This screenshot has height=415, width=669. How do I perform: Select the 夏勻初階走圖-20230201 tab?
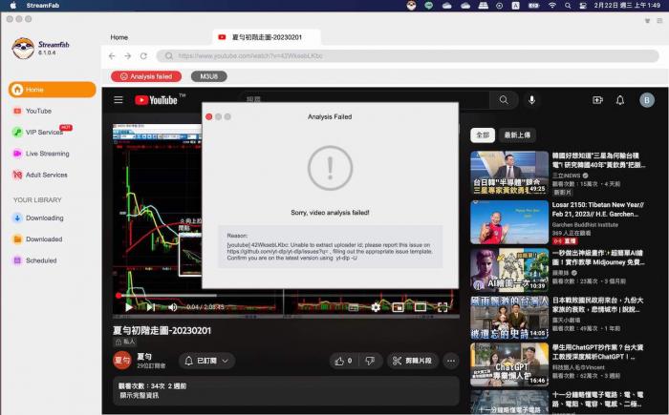(267, 37)
